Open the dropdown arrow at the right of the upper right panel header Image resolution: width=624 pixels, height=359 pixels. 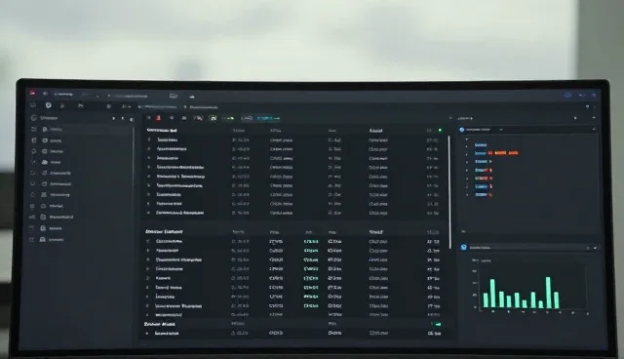[x=594, y=130]
